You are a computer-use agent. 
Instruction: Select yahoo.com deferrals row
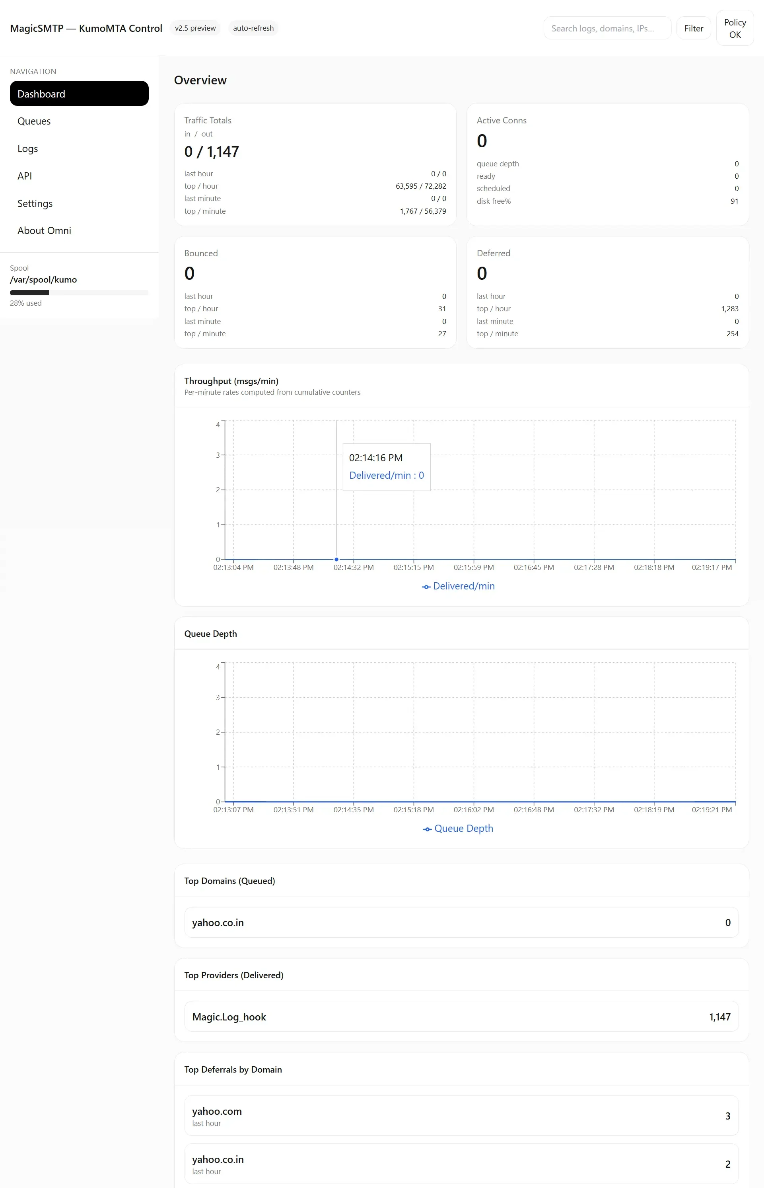coord(461,1116)
